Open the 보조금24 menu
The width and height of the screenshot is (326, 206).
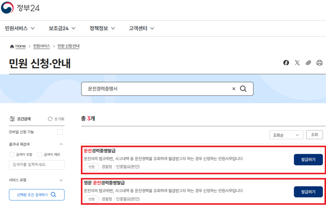(62, 28)
